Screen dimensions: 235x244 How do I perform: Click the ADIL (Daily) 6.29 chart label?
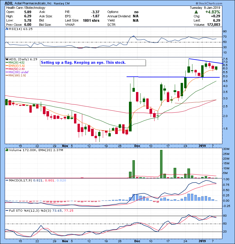point(23,59)
